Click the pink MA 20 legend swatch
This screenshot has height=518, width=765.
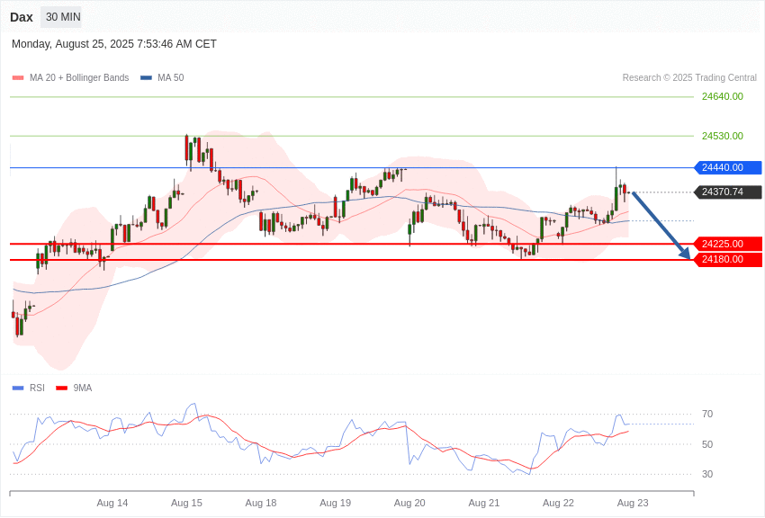[x=18, y=78]
